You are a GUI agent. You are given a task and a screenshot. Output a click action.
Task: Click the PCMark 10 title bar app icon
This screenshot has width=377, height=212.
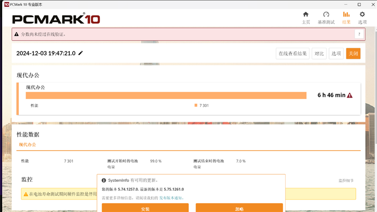(x=7, y=4)
